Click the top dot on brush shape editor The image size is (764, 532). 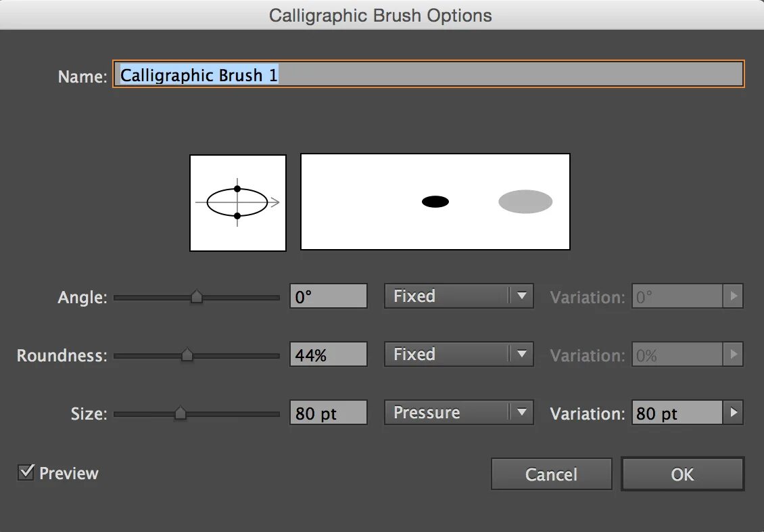tap(237, 189)
